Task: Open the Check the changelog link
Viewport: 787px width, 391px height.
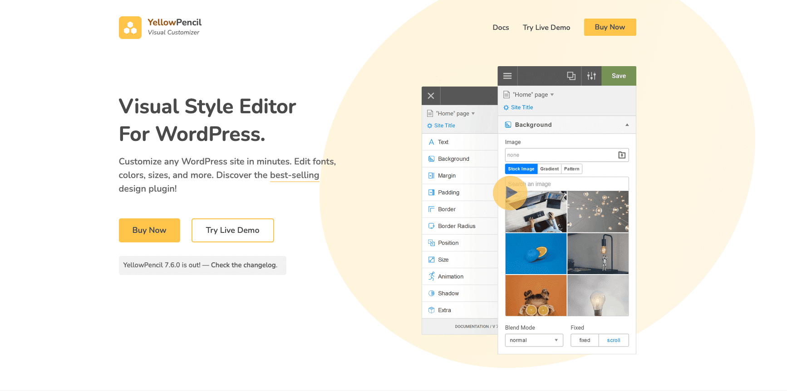Action: tap(244, 265)
